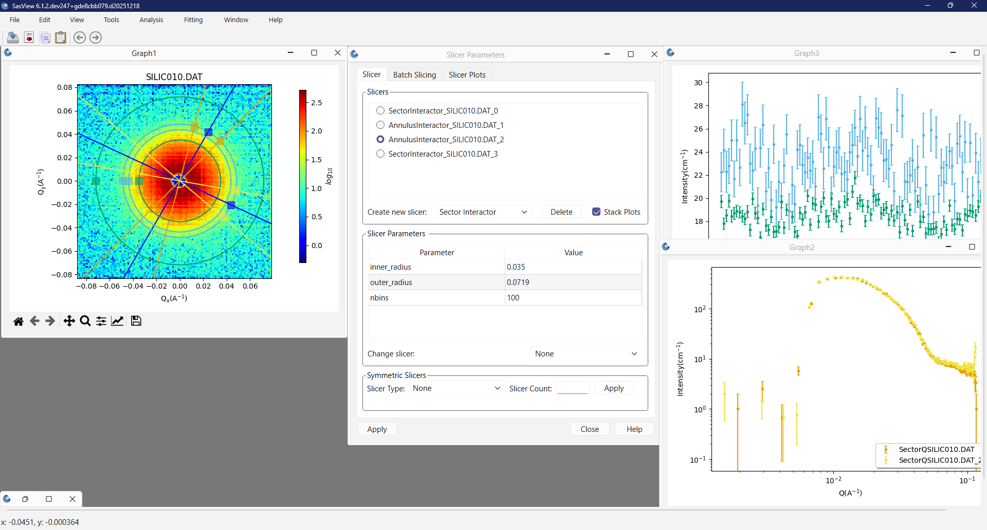Screen dimensions: 987x530
Task: Click the SILIC010.DAT plot title in Graph1
Action: 174,77
